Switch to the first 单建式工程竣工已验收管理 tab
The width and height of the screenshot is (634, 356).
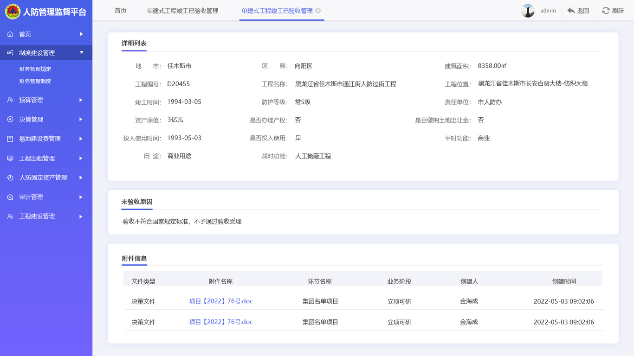click(x=182, y=11)
